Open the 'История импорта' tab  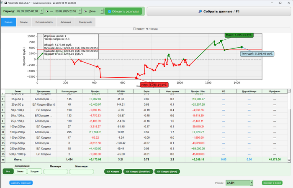(x=44, y=22)
